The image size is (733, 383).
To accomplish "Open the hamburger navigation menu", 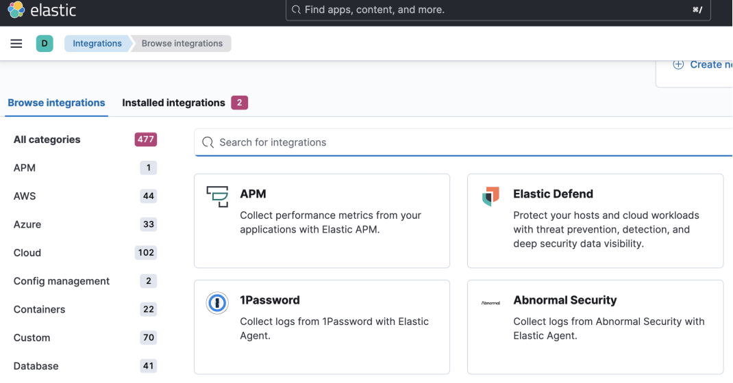I will coord(16,44).
